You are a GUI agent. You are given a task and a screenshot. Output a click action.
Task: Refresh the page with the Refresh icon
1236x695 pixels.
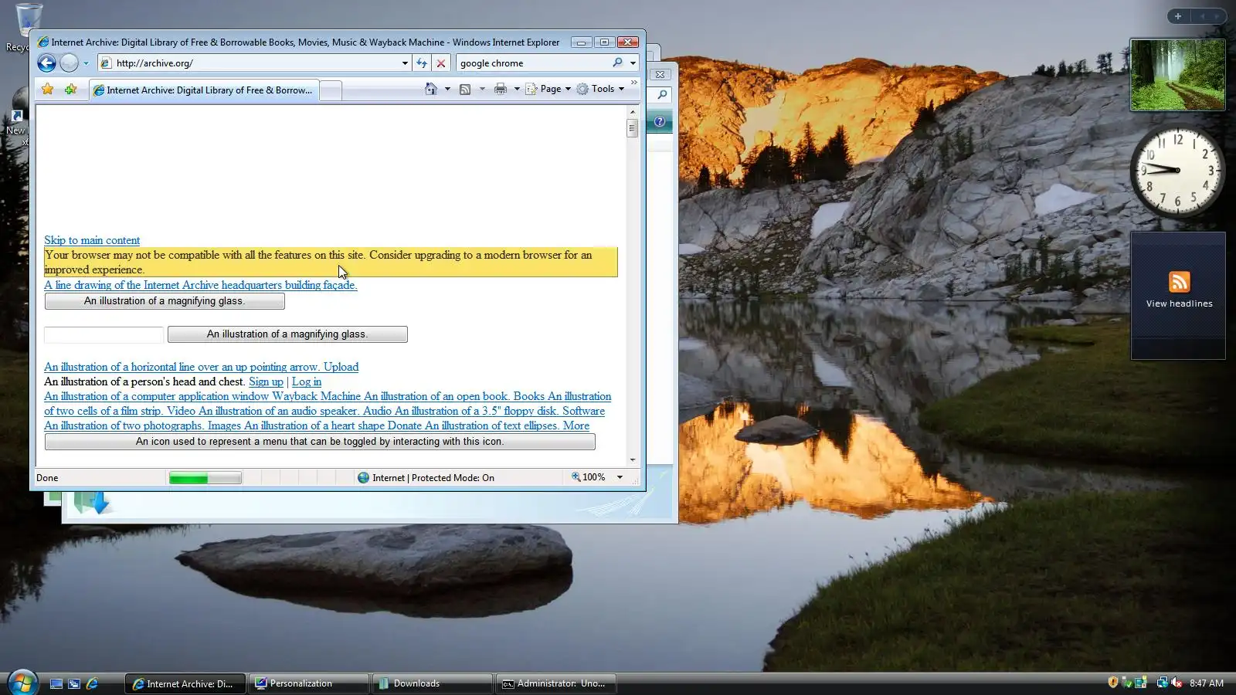tap(422, 63)
